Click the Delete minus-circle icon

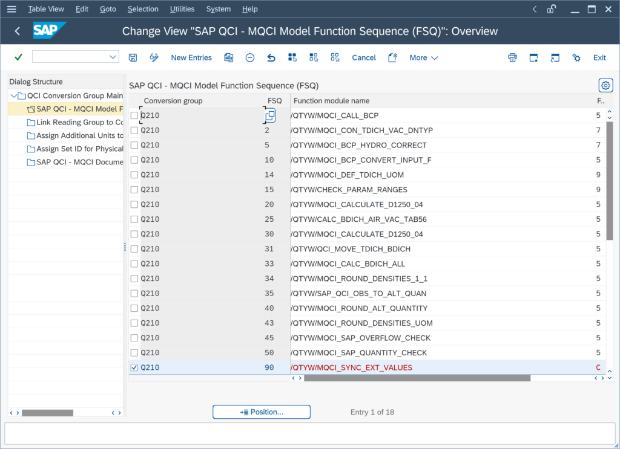250,57
